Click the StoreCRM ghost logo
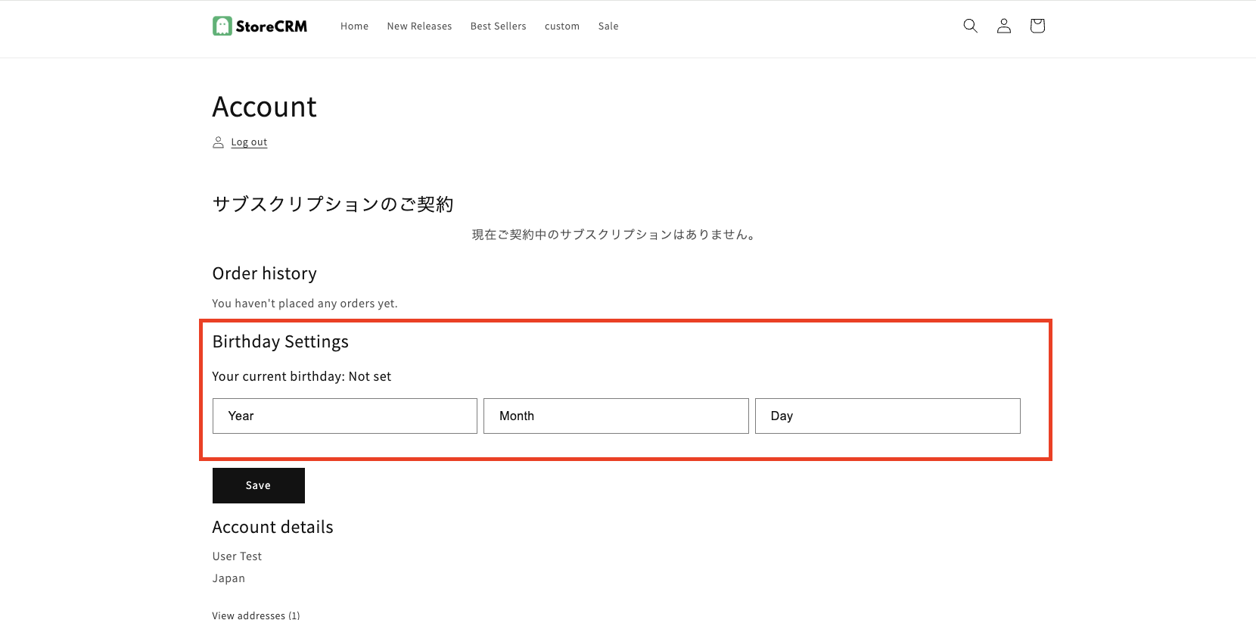Screen dimensions: 1256x620 pyautogui.click(x=222, y=26)
